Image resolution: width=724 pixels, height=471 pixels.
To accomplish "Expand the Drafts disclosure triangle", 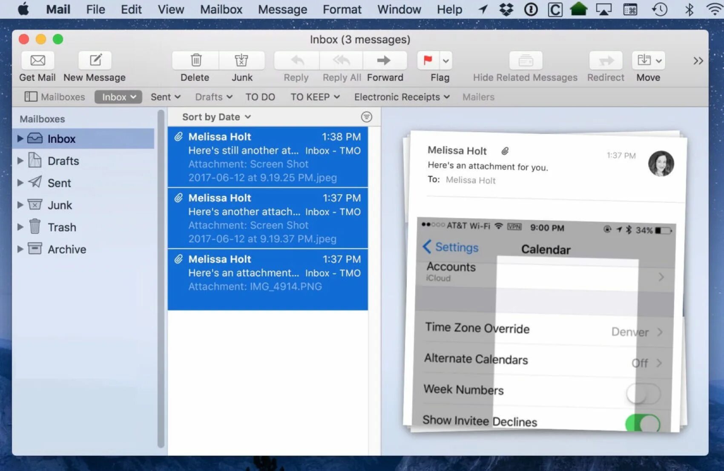I will [20, 161].
